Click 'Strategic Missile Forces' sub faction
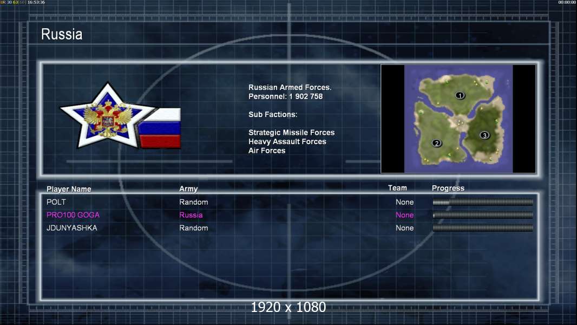 (291, 133)
